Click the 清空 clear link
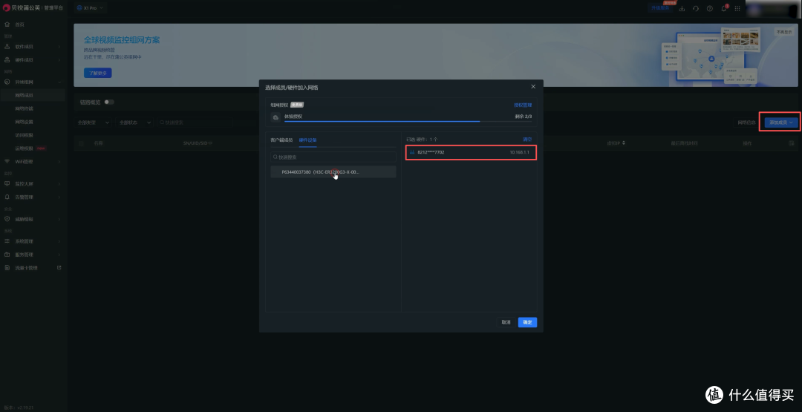802x412 pixels. [x=526, y=139]
